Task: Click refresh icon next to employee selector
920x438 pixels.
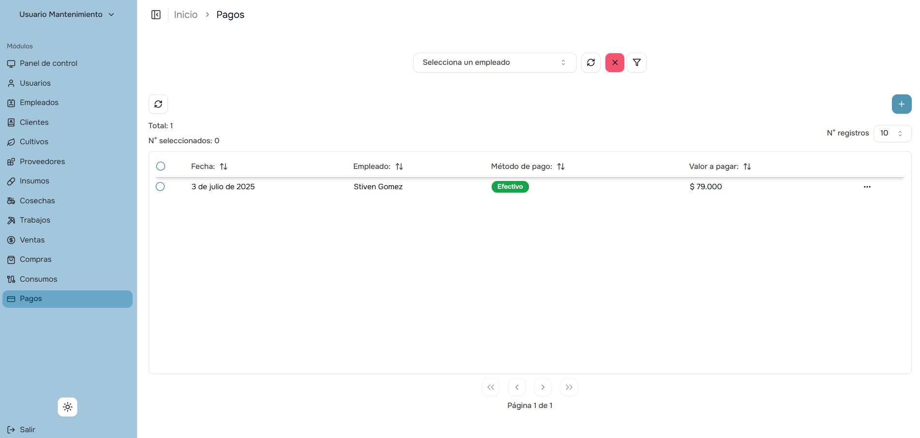Action: click(x=591, y=62)
